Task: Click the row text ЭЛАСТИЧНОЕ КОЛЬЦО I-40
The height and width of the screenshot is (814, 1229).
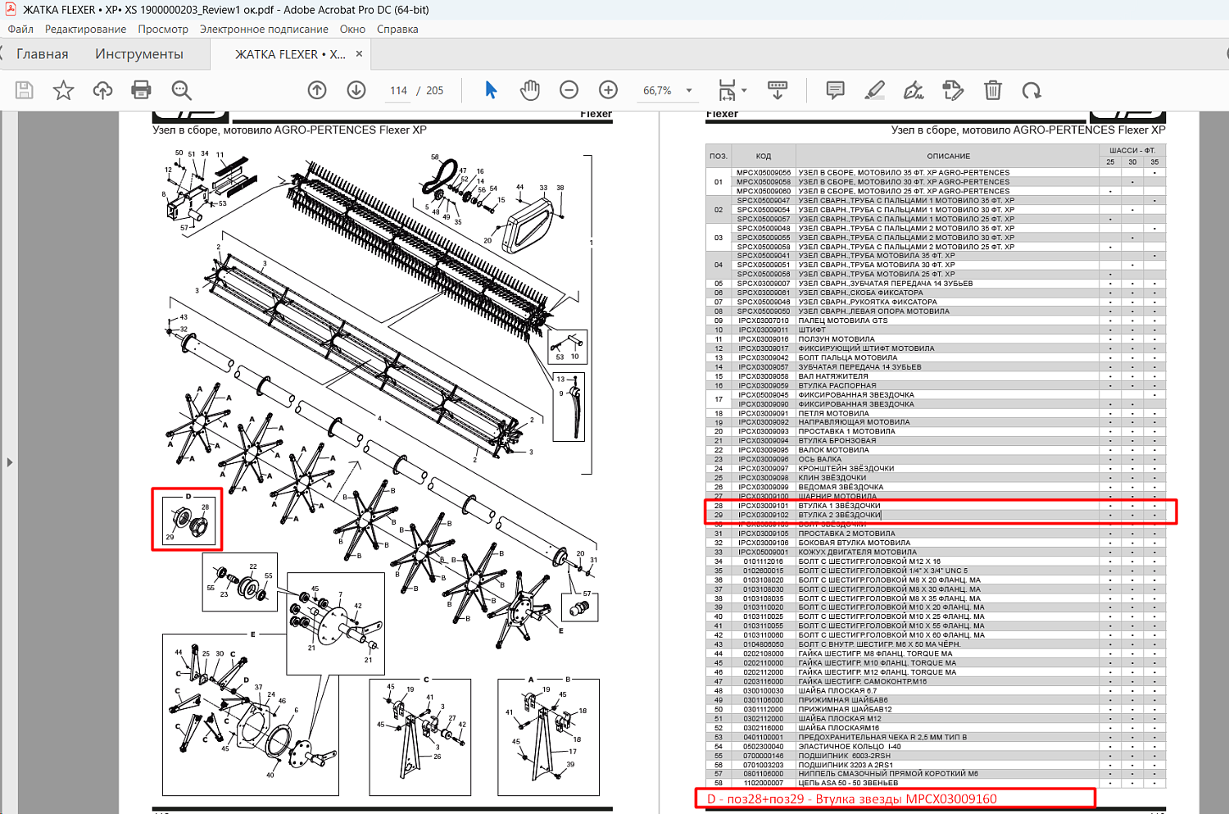Action: coord(849,746)
